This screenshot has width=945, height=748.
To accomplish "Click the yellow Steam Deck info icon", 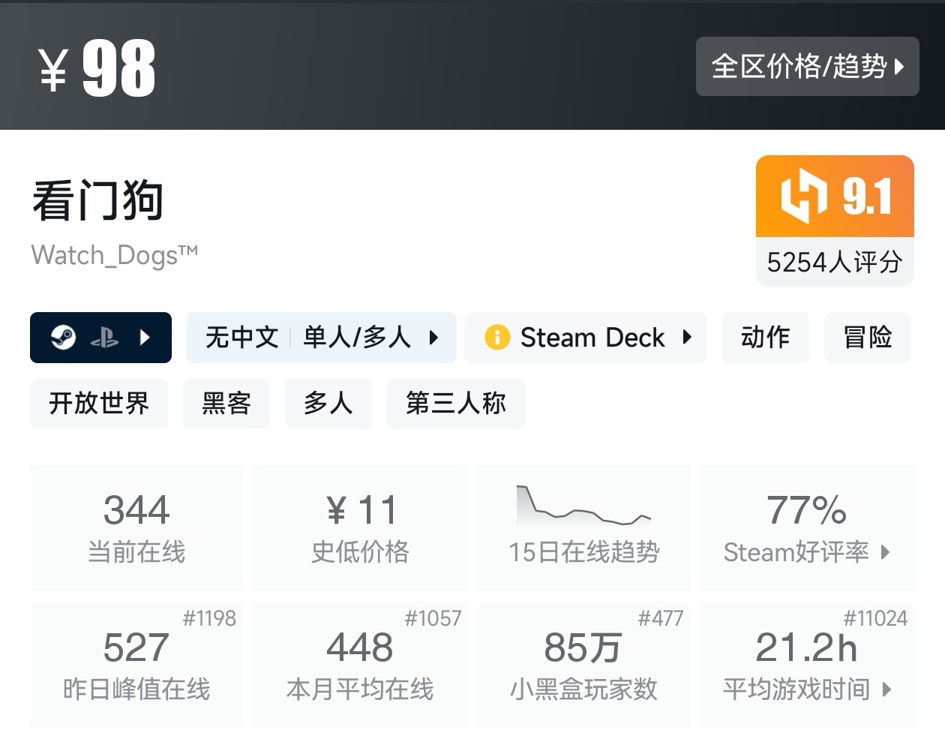I will 497,338.
